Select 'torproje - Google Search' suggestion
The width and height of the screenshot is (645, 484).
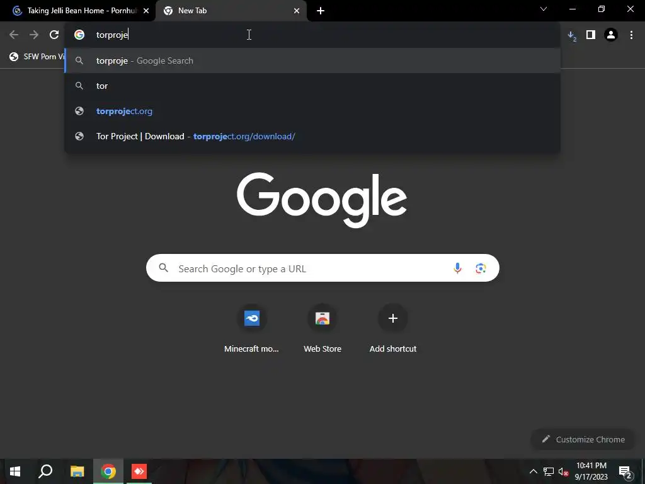coord(312,60)
